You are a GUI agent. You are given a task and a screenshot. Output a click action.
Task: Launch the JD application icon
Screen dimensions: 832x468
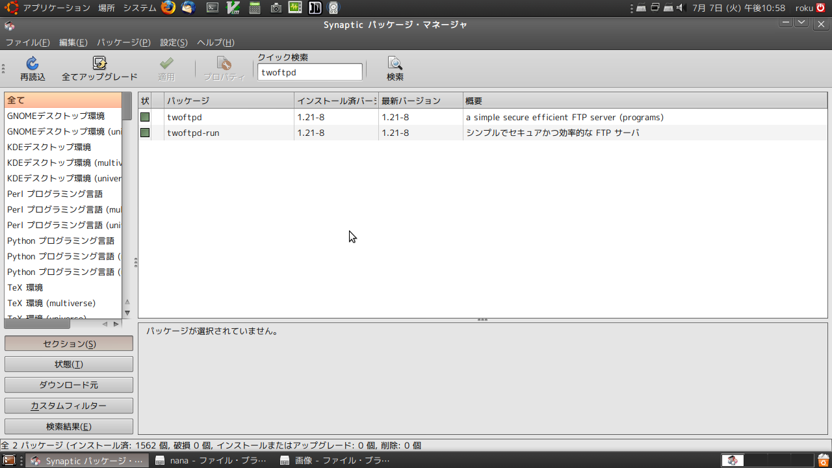tap(315, 8)
